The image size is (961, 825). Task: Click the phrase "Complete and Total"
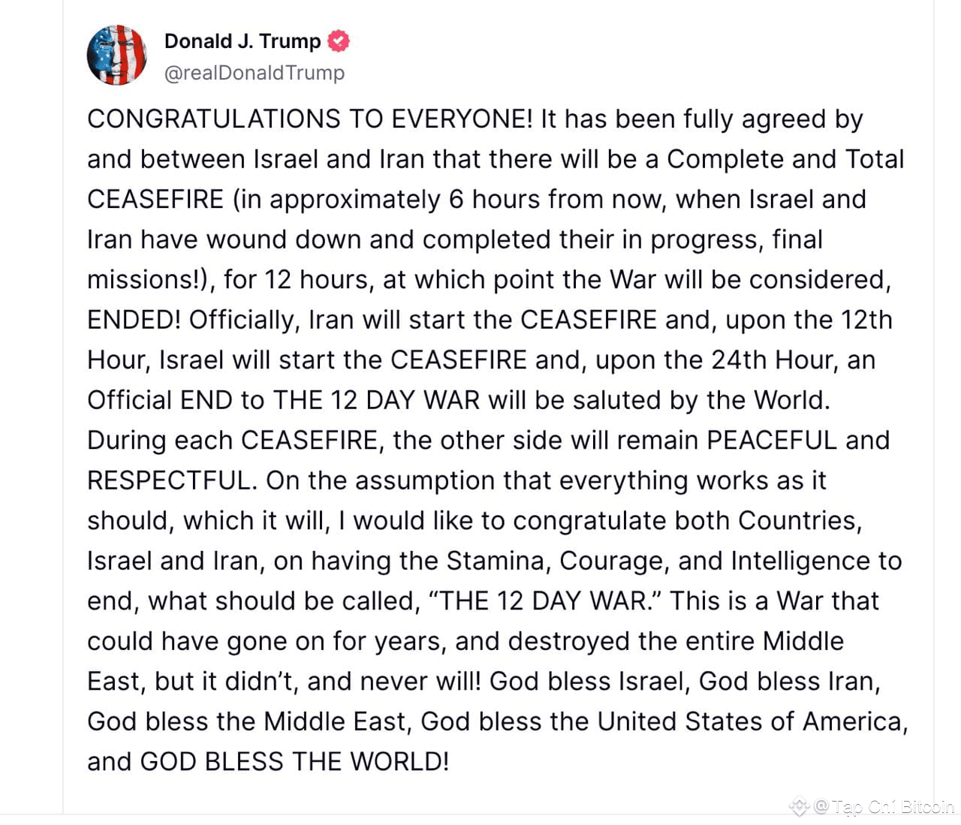pyautogui.click(x=785, y=159)
